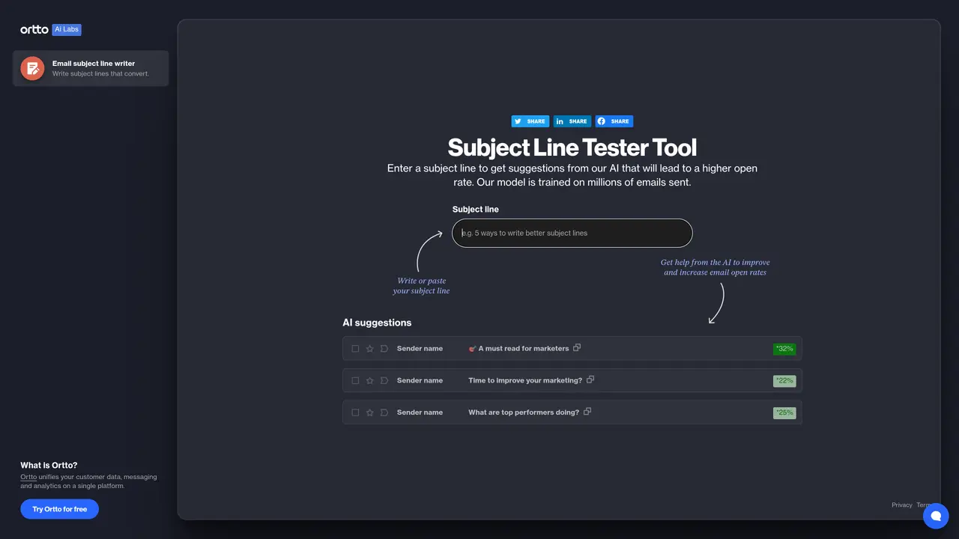Star the "A must read for marketers" row

(x=369, y=349)
